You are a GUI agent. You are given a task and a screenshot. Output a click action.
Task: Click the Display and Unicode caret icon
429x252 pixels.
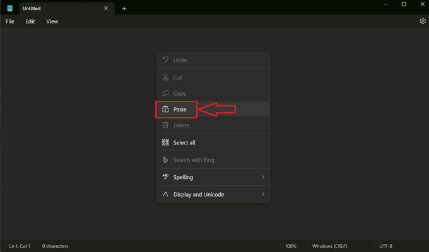pyautogui.click(x=165, y=194)
